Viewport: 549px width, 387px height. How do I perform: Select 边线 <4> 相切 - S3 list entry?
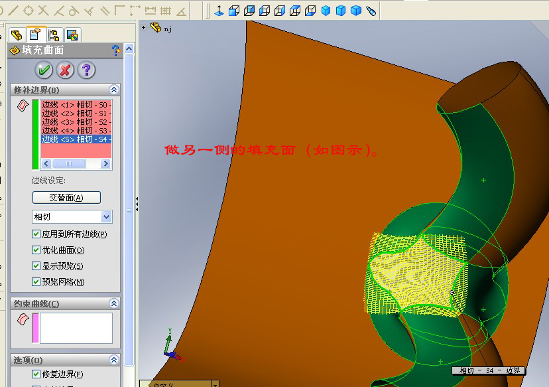(x=76, y=131)
